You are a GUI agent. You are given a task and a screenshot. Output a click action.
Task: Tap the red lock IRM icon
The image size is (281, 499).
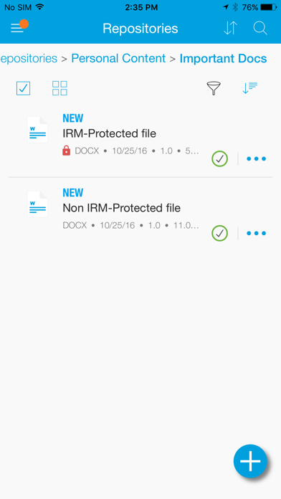66,151
